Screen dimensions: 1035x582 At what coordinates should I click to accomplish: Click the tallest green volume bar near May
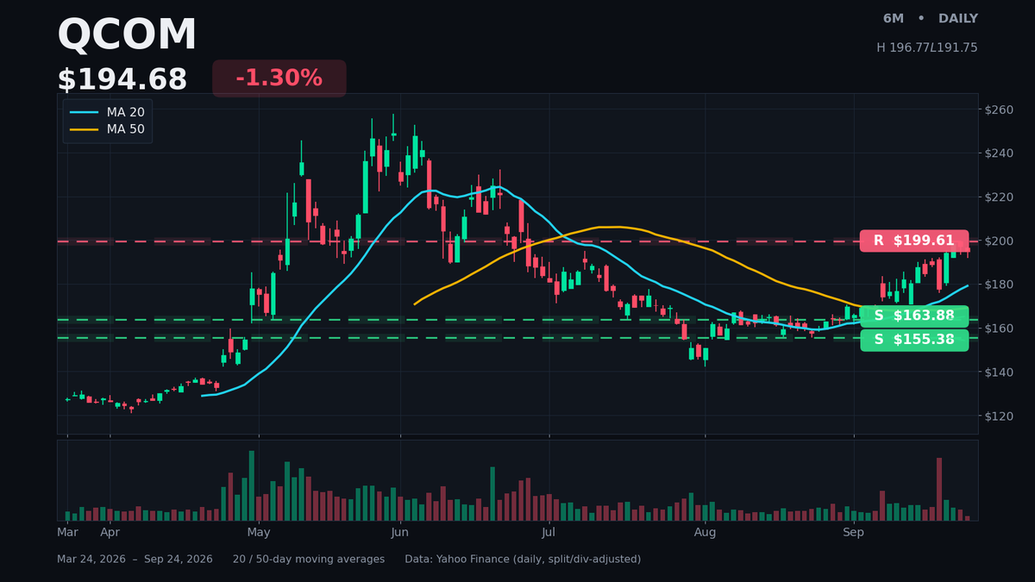coord(252,485)
